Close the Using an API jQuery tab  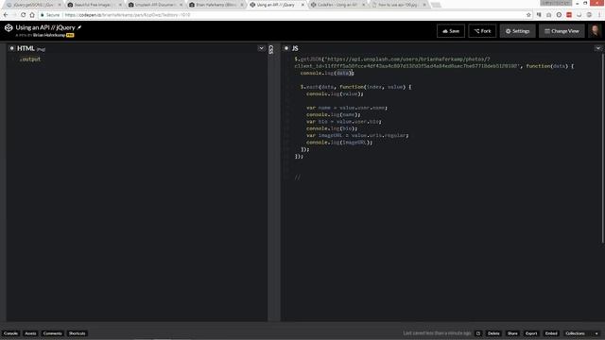(x=302, y=5)
